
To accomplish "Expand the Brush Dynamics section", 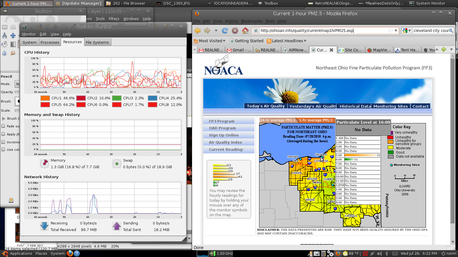I will coord(4,119).
